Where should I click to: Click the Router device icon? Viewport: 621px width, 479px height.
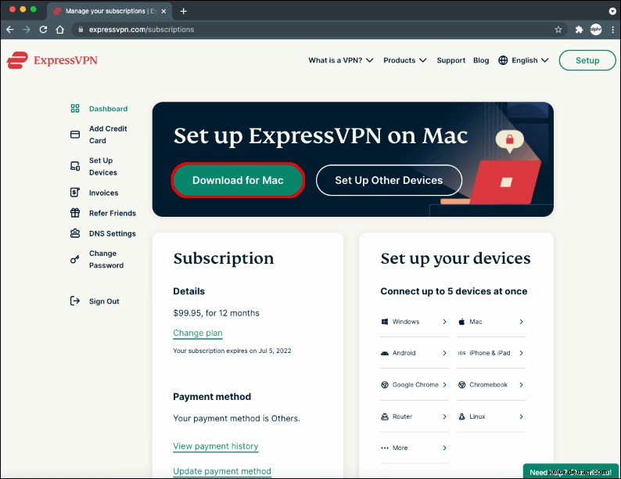tap(385, 416)
